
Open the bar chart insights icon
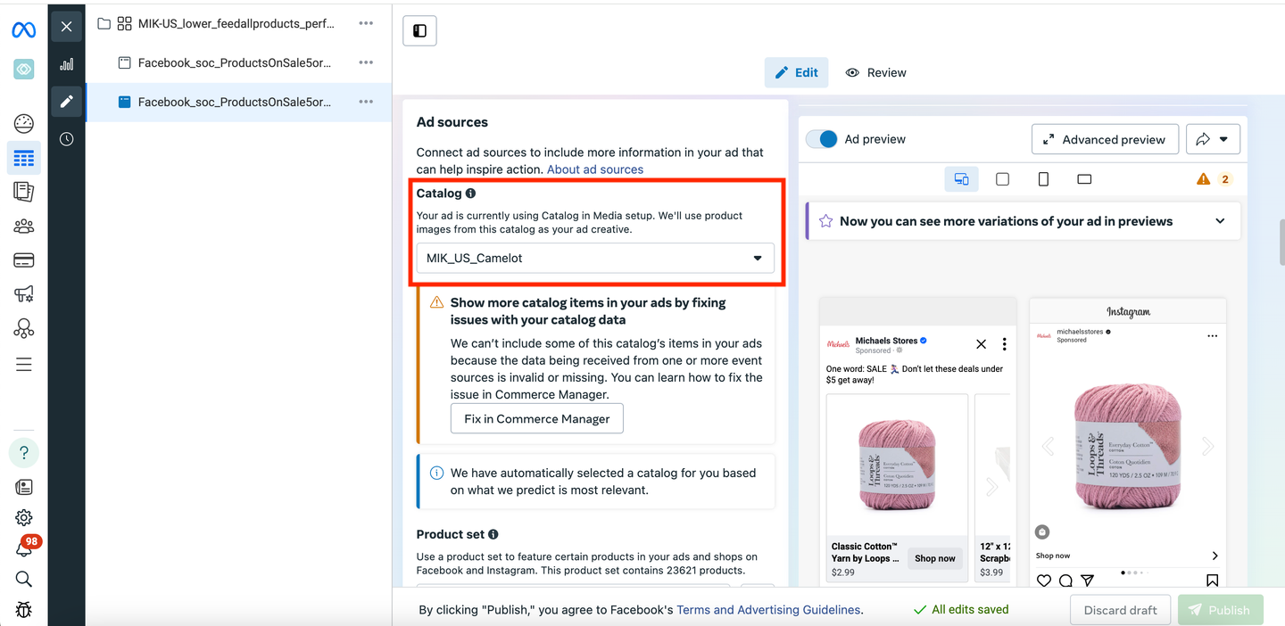pos(67,64)
